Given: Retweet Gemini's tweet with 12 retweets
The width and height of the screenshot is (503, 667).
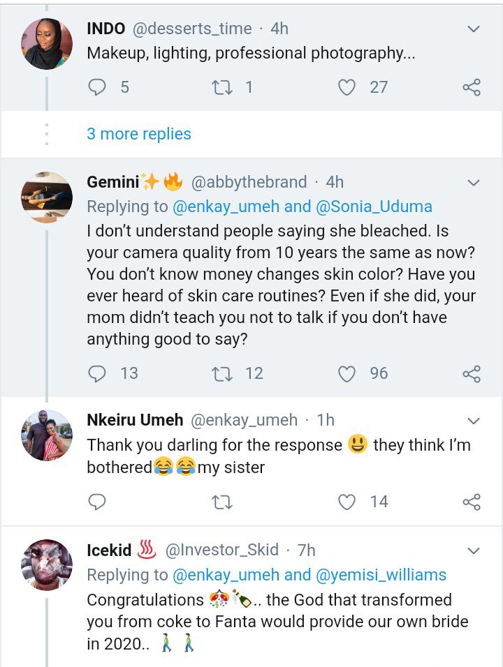Looking at the screenshot, I should point(221,374).
